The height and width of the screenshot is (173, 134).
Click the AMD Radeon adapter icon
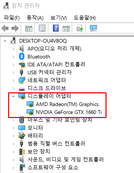click(x=30, y=104)
